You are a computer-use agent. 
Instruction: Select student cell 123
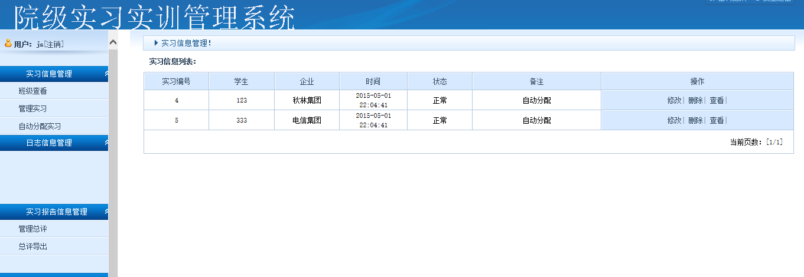point(242,101)
